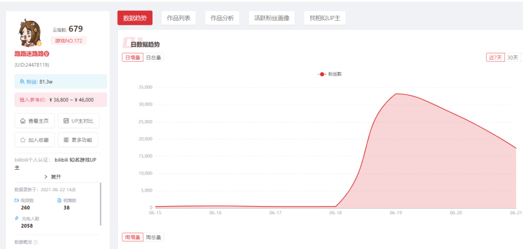This screenshot has height=249, width=523.
Task: Click the video icon next to 视频数
Action: [16, 201]
